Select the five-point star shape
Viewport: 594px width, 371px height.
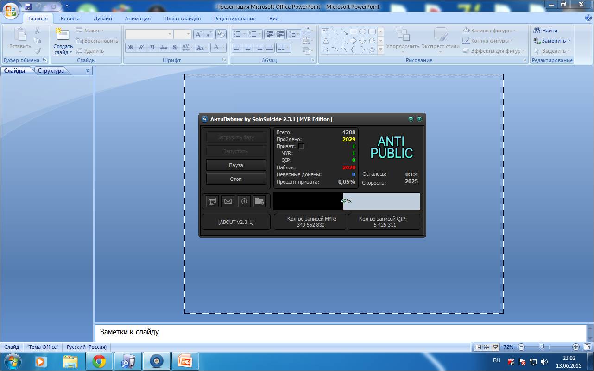372,50
